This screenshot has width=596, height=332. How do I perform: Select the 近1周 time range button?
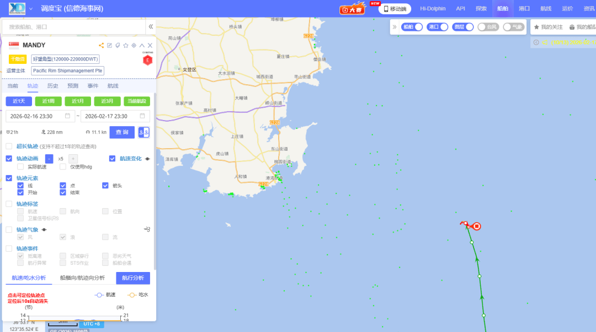tap(49, 101)
